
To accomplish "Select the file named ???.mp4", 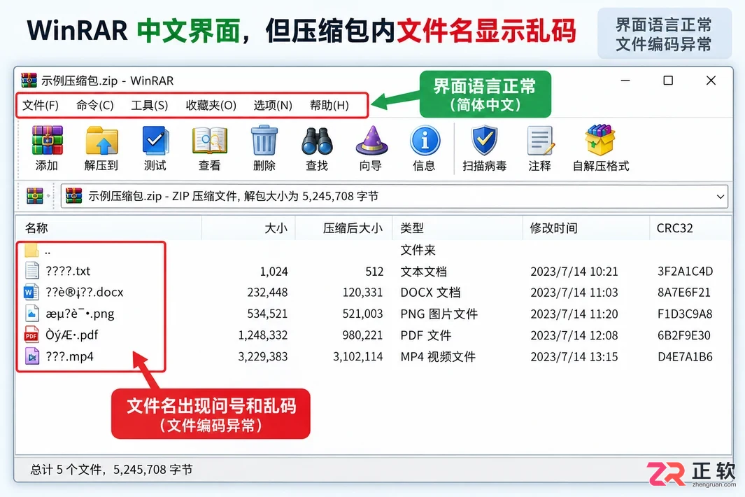I will [x=69, y=357].
